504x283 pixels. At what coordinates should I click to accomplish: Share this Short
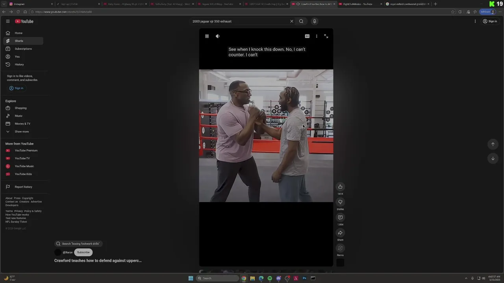tap(340, 233)
